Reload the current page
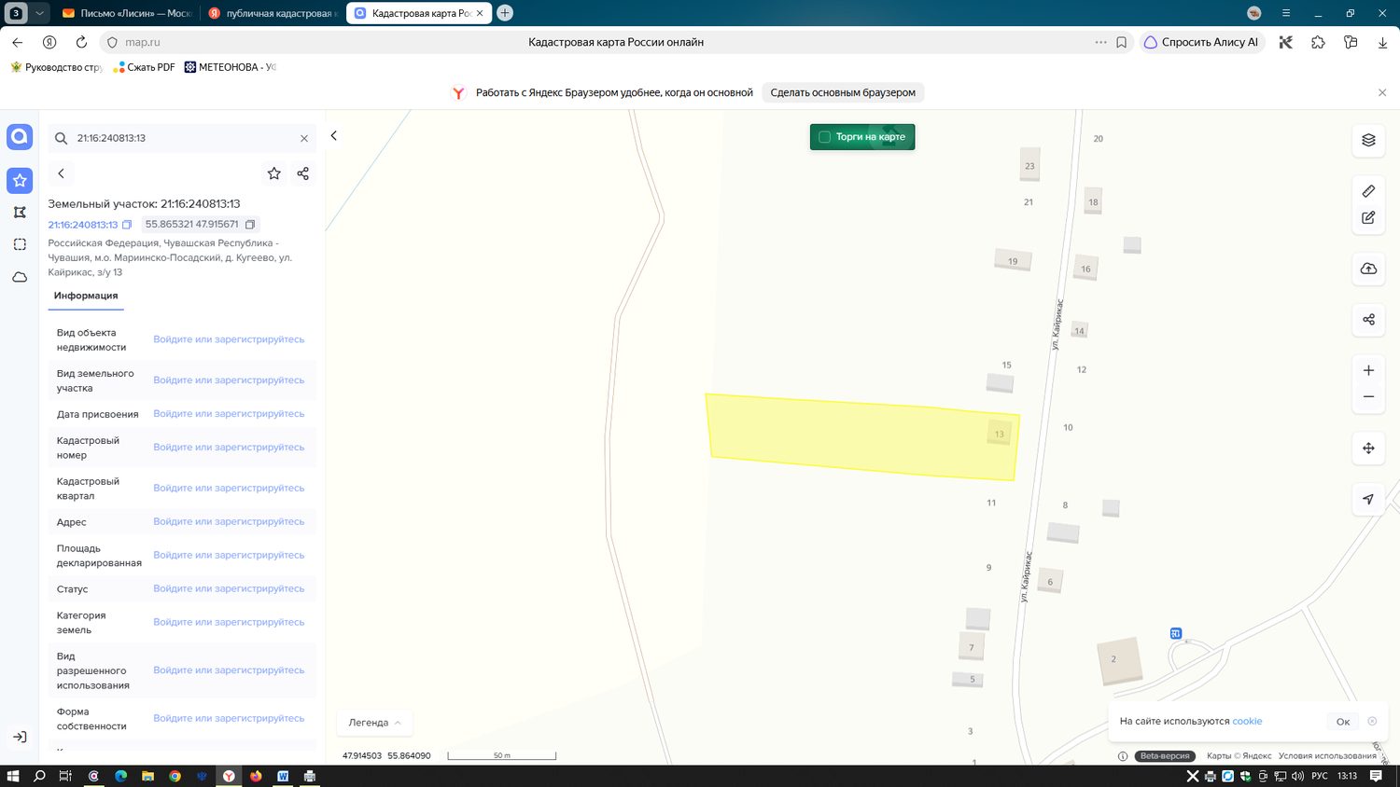This screenshot has width=1400, height=787. [x=81, y=42]
